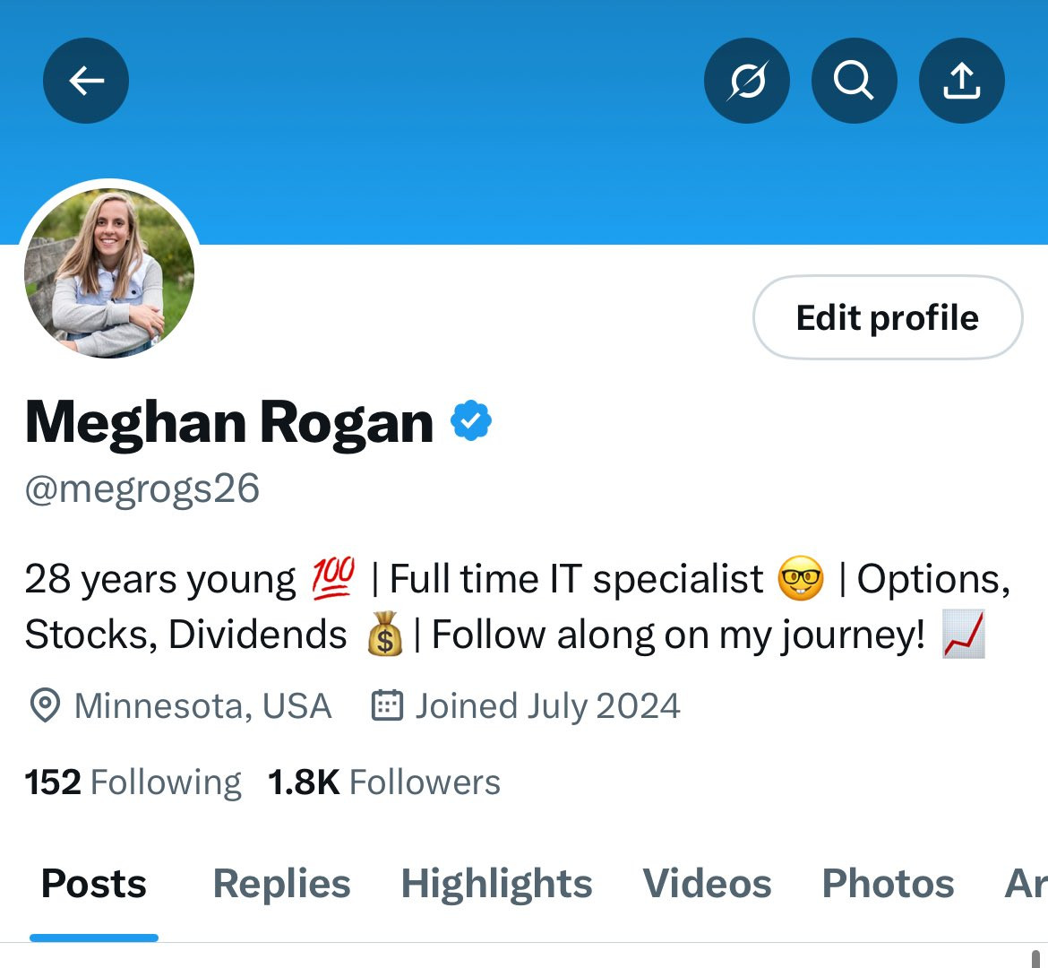Tap the back arrow icon
Viewport: 1048px width, 968px height.
pyautogui.click(x=86, y=81)
